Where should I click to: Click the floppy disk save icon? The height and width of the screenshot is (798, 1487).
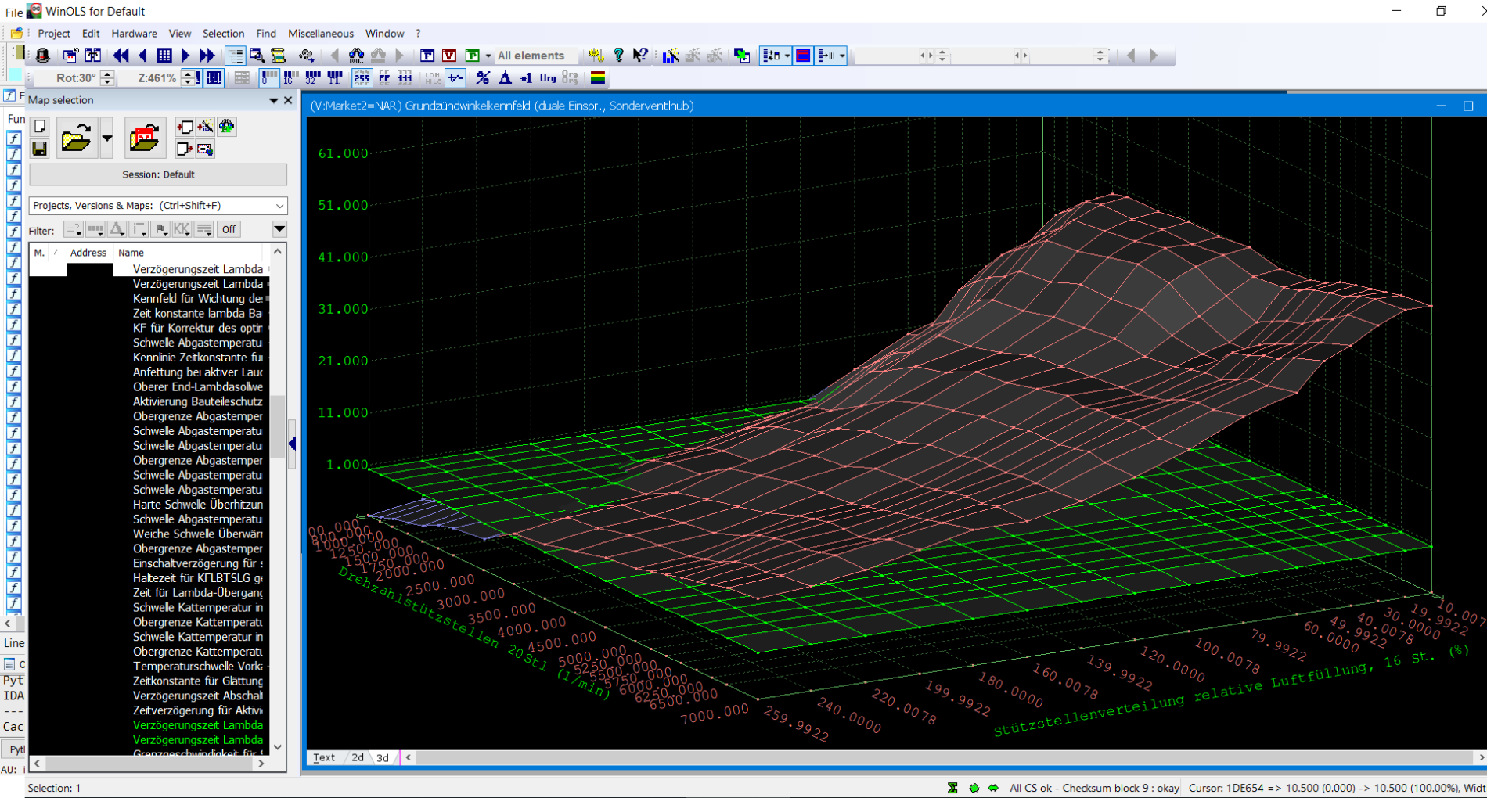pos(40,149)
